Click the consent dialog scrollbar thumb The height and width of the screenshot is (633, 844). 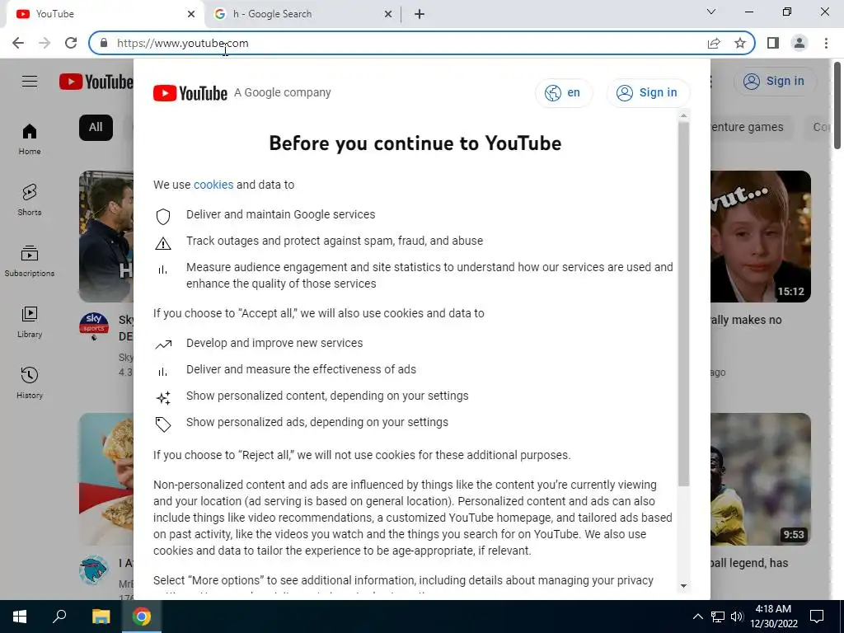coord(683,304)
